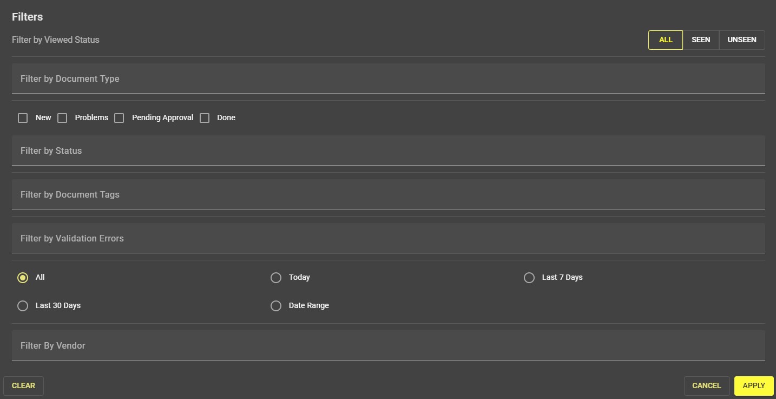Switch to the SEEN viewed status
Image resolution: width=776 pixels, height=399 pixels.
[x=701, y=40]
